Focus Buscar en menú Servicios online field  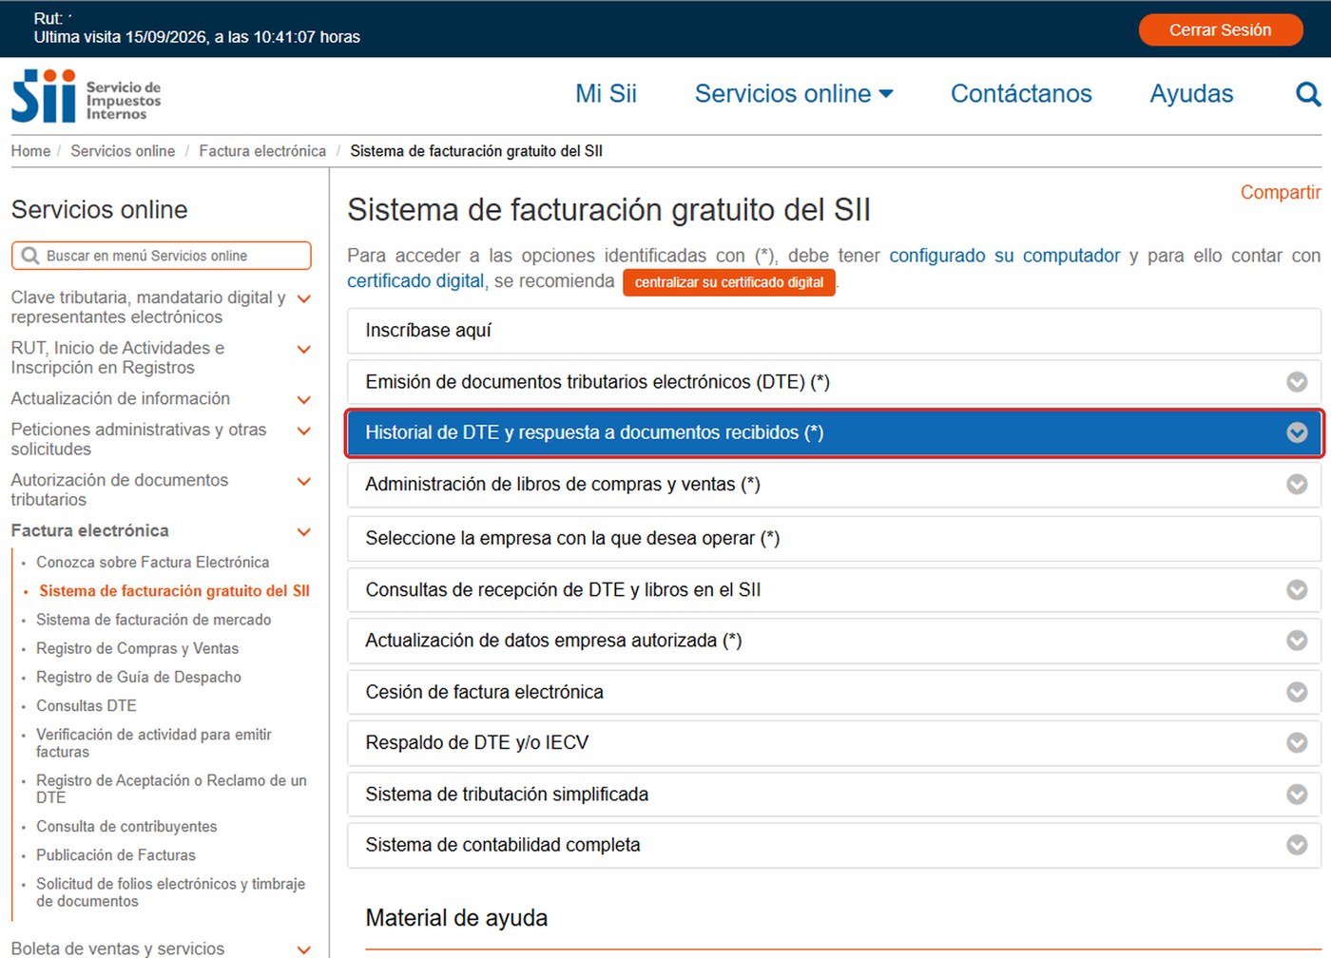162,256
